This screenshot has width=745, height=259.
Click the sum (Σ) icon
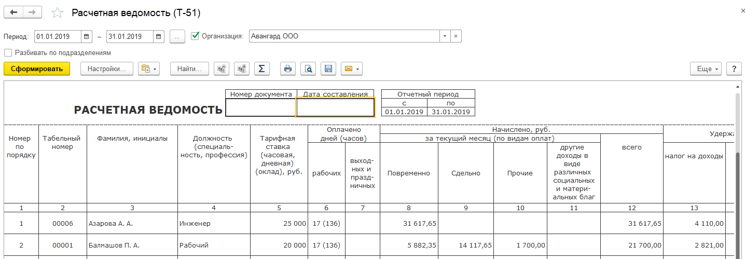[262, 69]
